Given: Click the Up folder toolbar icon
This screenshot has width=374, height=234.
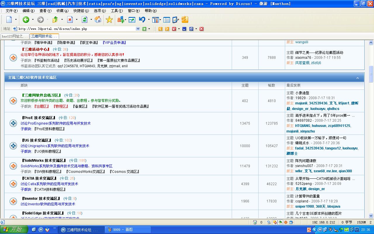Looking at the screenshot, I should (x=55, y=20).
